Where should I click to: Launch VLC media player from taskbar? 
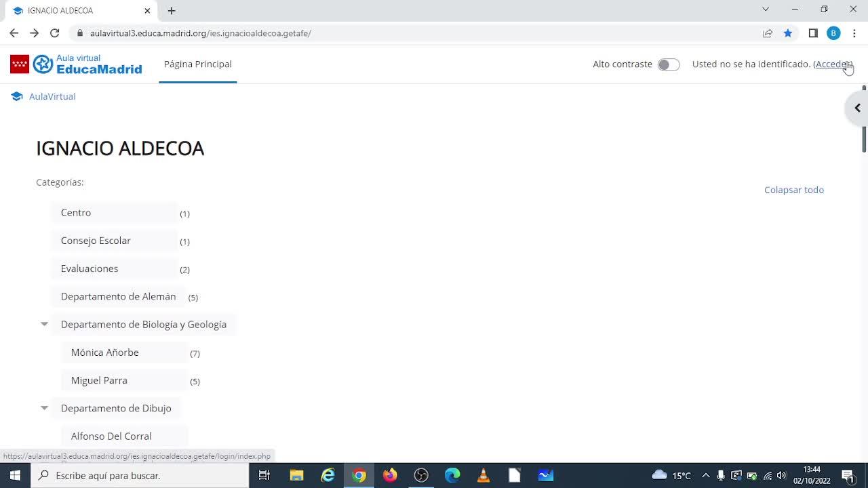pyautogui.click(x=484, y=475)
